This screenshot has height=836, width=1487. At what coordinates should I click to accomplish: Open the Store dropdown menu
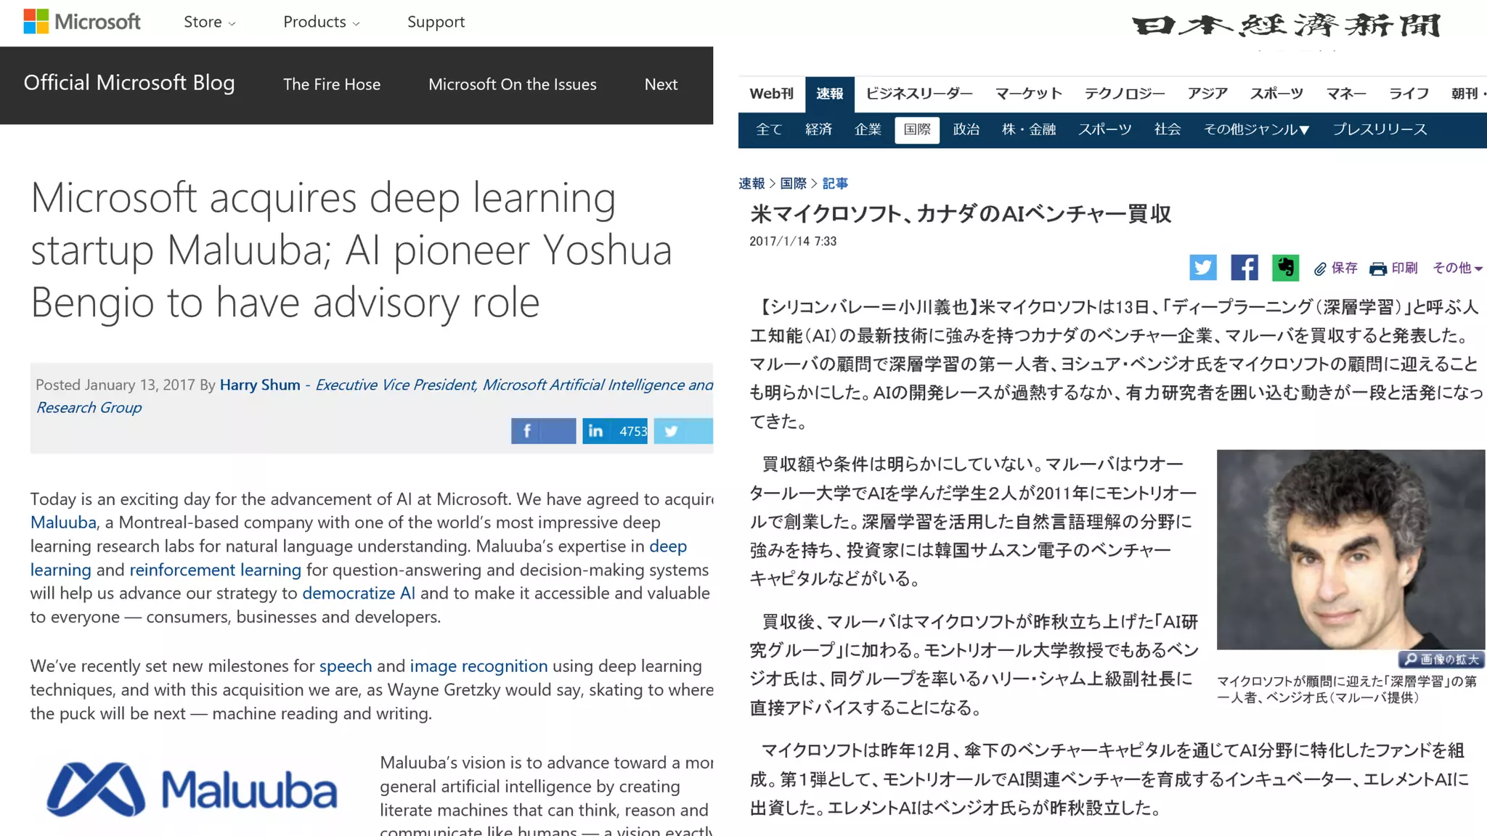[209, 22]
